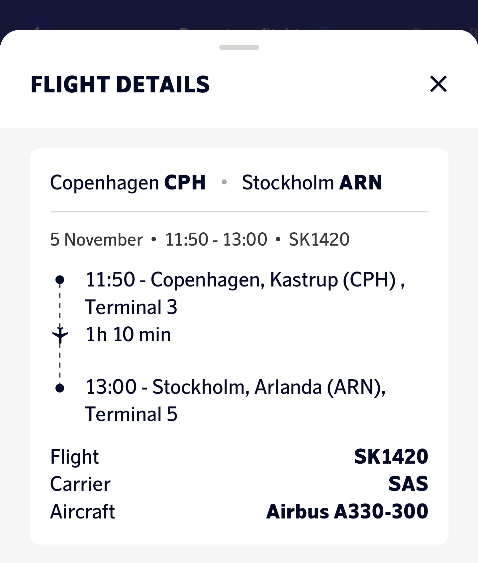Click the SAS carrier value
This screenshot has height=563, width=478.
point(408,484)
